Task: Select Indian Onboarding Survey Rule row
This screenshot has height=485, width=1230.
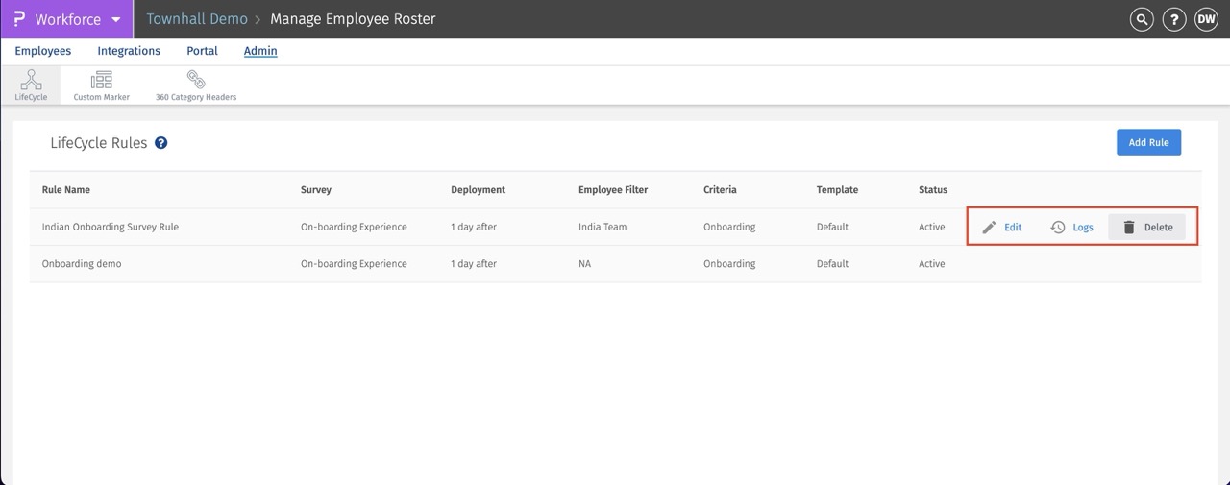Action: 111,228
